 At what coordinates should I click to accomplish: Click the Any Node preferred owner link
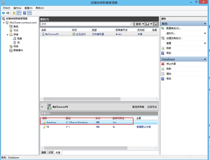(152, 107)
